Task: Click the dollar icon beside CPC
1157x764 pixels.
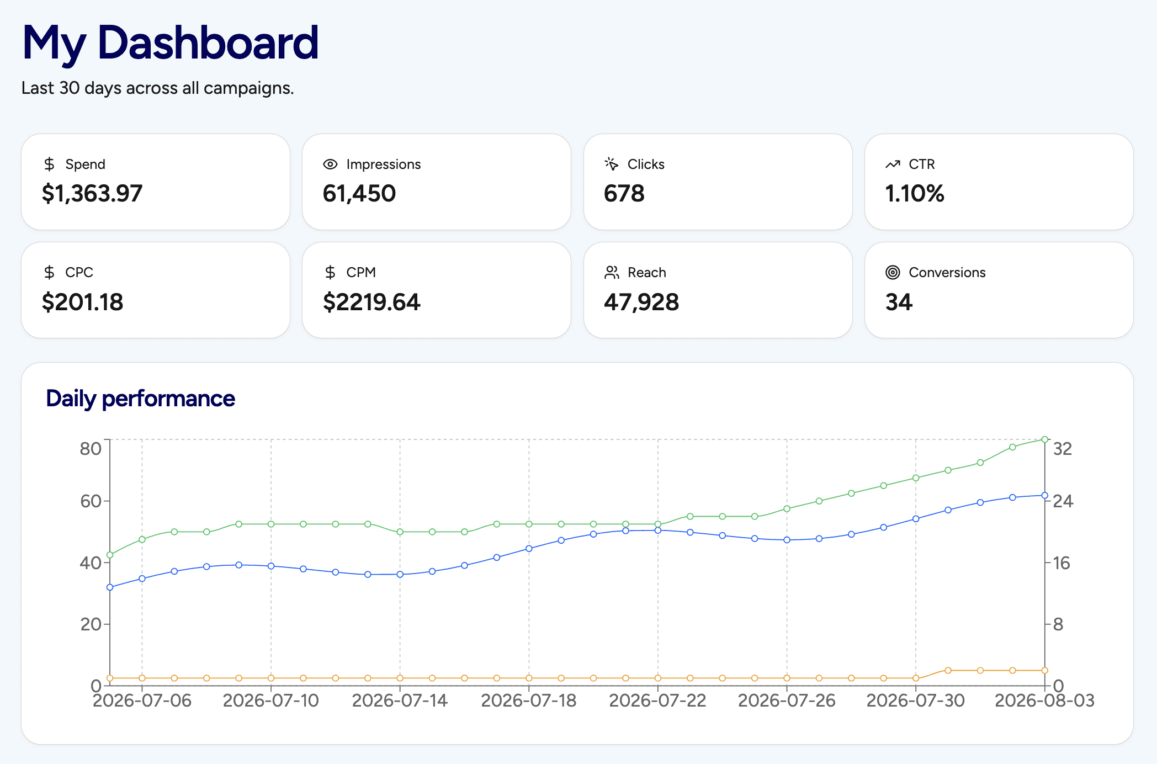Action: click(x=49, y=272)
